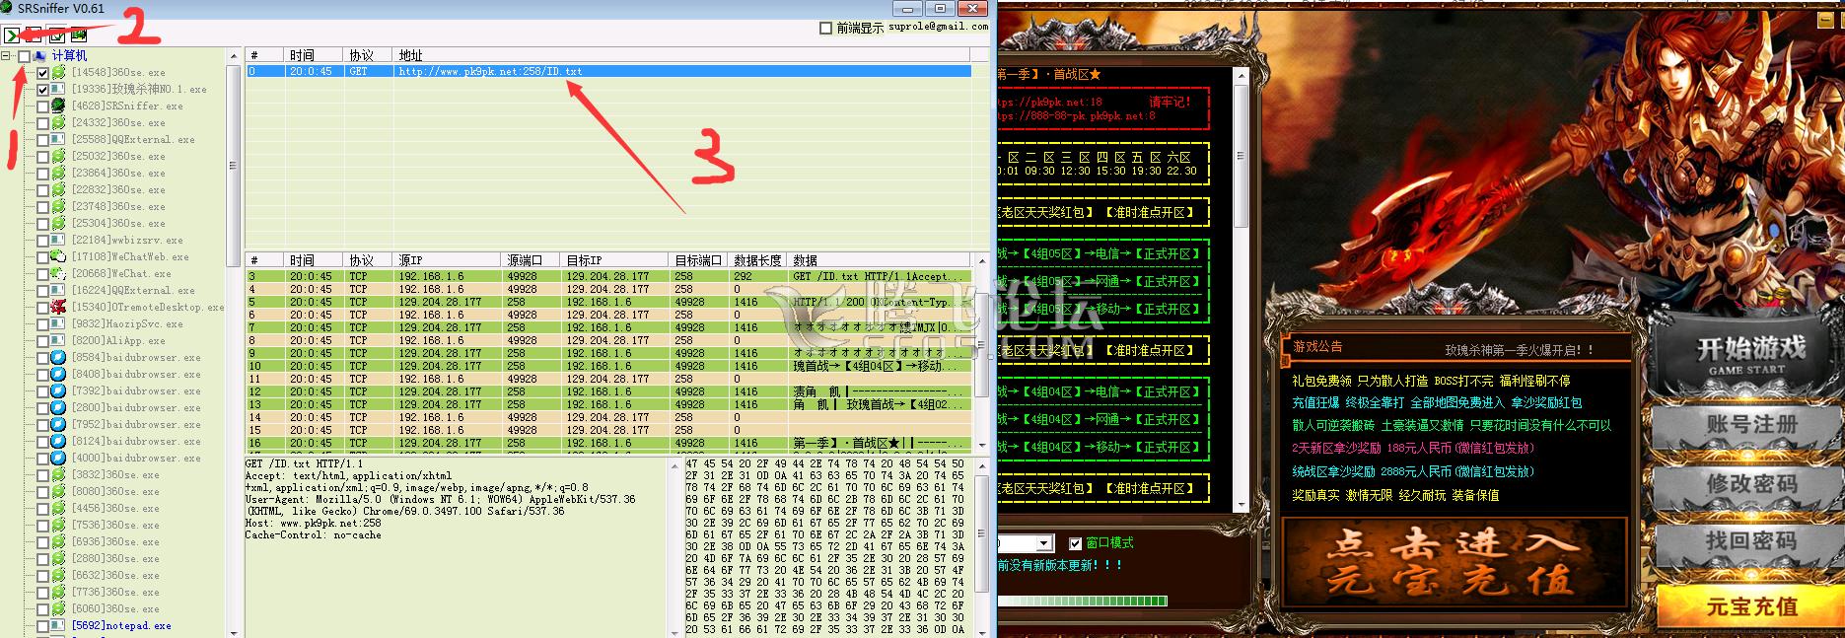Click the network adapter toolbar icon
The image size is (1845, 638).
(78, 35)
